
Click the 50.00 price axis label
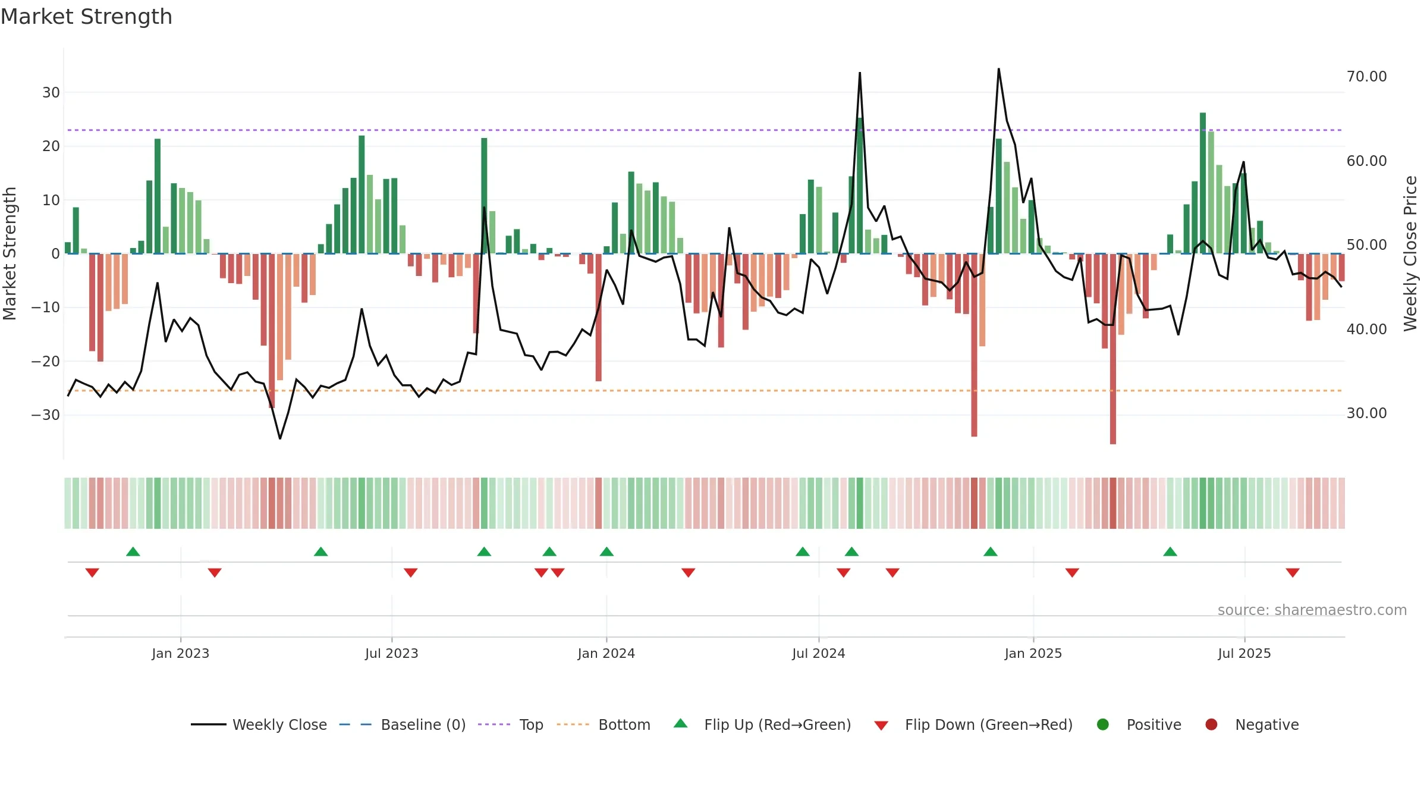1366,245
